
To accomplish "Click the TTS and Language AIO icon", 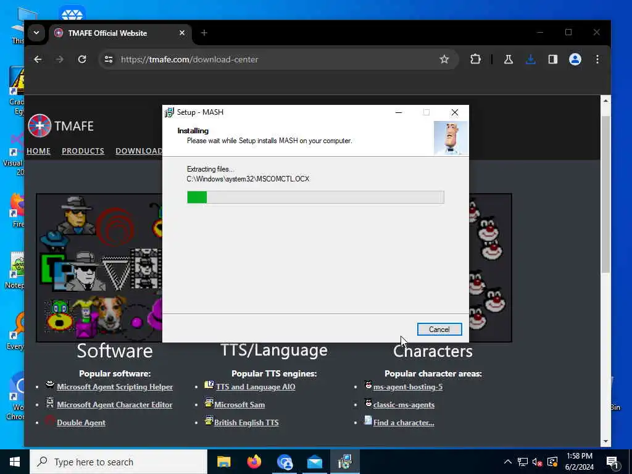I will (209, 384).
